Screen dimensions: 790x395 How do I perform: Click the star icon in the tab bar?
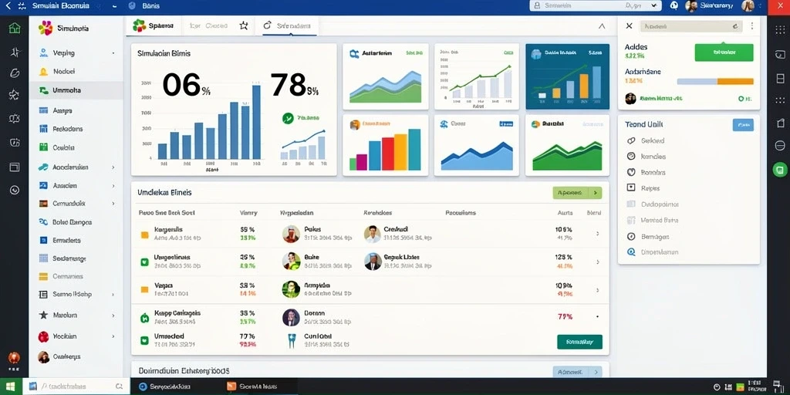tap(243, 25)
